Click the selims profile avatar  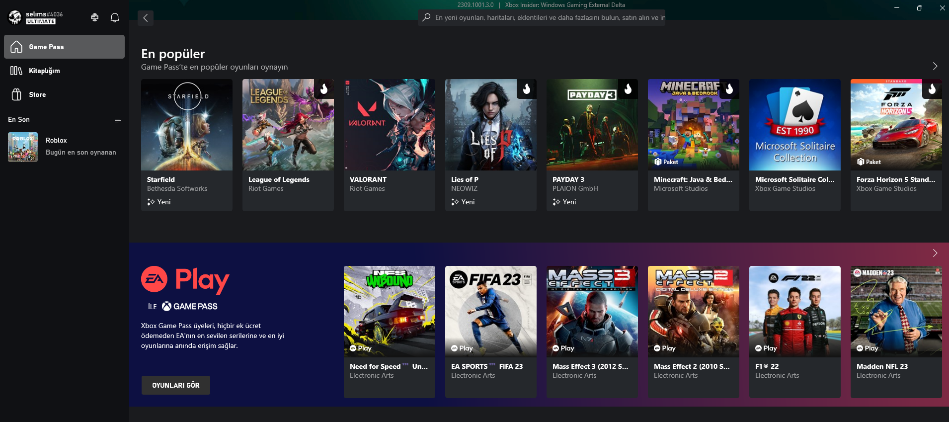[15, 17]
